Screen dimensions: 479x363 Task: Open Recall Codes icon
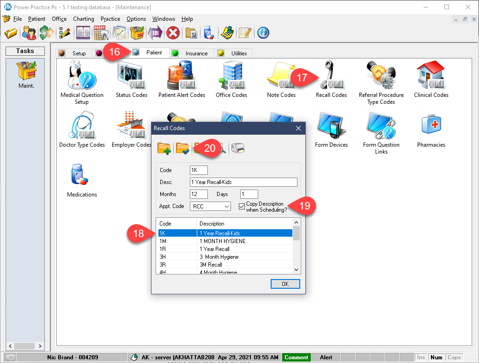pyautogui.click(x=332, y=79)
